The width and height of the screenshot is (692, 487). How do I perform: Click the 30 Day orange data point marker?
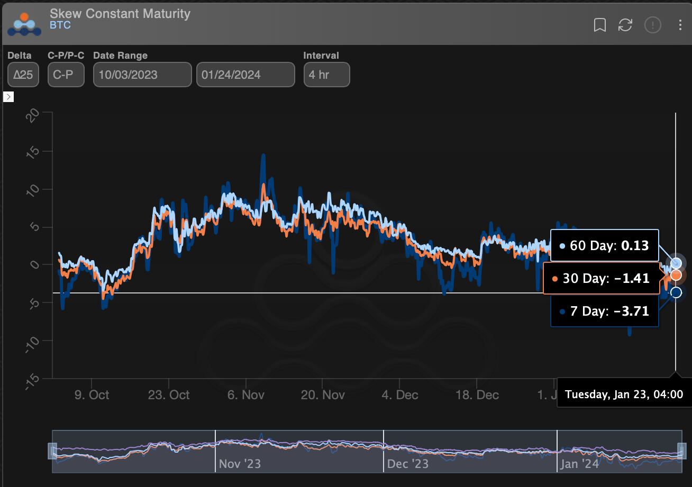click(x=676, y=275)
